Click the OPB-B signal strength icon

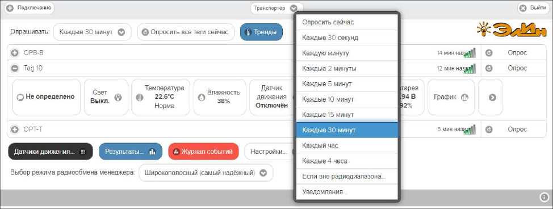click(470, 53)
